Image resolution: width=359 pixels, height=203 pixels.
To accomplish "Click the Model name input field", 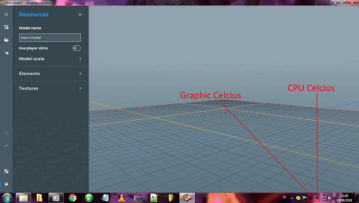I will pyautogui.click(x=50, y=38).
